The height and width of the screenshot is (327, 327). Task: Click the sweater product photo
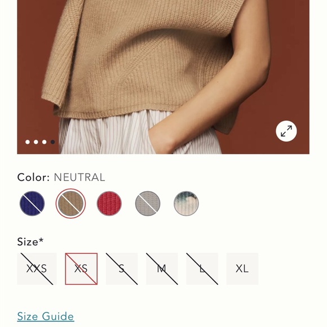click(x=163, y=77)
